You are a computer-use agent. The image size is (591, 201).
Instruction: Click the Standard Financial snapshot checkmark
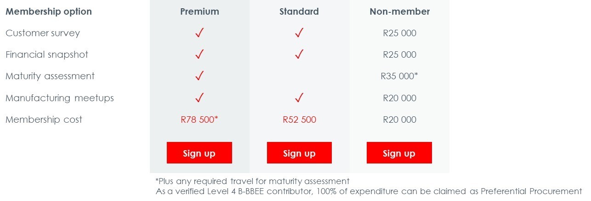tap(299, 54)
